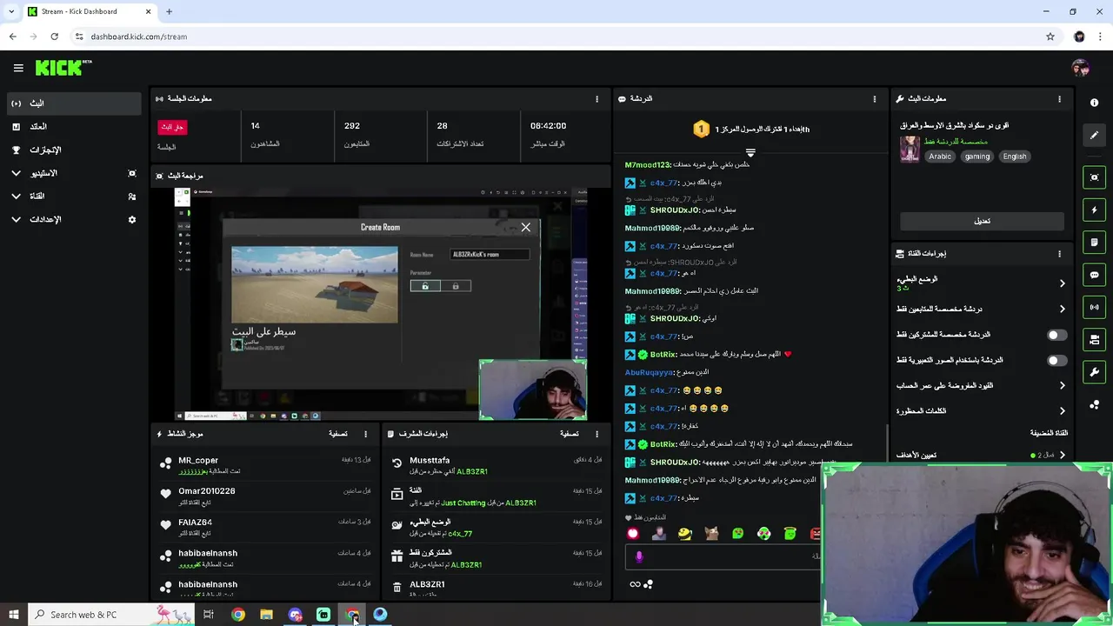Open Chrome from the taskbar
This screenshot has width=1113, height=626.
(237, 615)
